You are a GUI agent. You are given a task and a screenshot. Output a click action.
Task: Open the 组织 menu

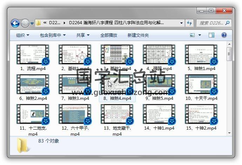click(x=22, y=35)
